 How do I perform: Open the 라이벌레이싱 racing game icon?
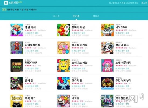[17, 48]
